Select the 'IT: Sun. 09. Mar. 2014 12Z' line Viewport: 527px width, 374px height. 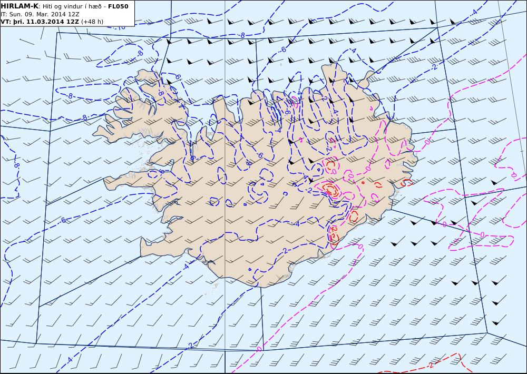coord(41,14)
